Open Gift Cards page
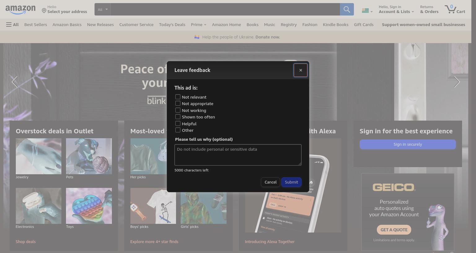 coord(364,24)
